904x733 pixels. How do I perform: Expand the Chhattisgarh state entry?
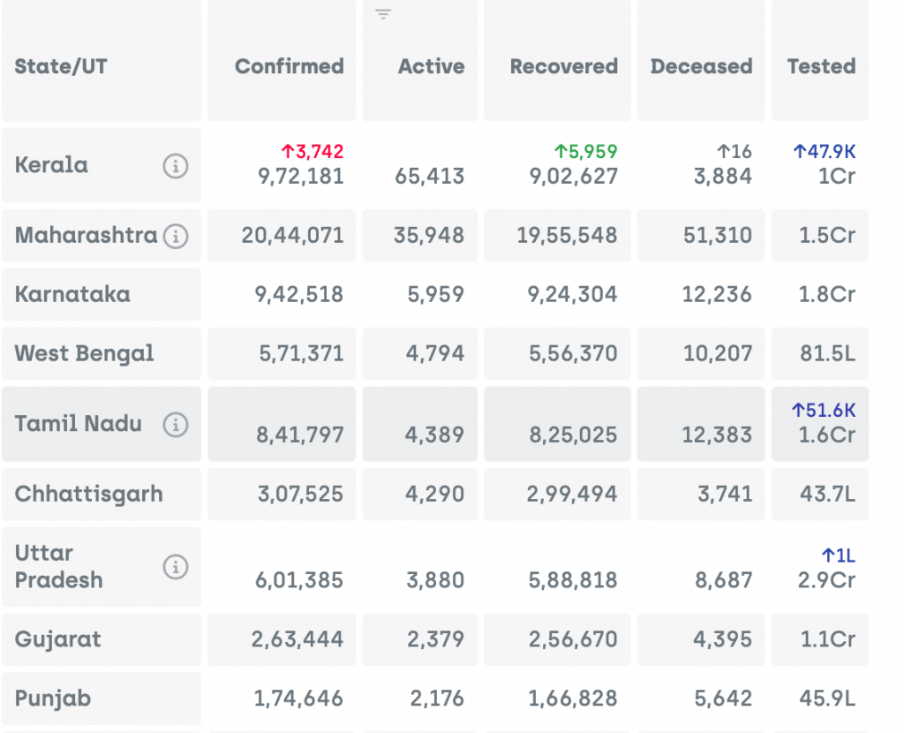click(x=88, y=494)
